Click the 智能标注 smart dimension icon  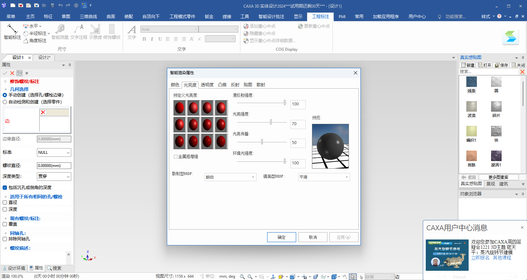12,29
